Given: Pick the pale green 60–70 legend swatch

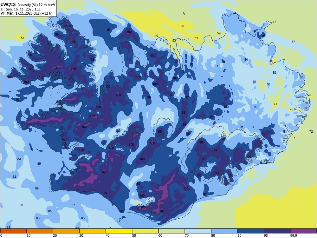Looking at the screenshot, I should pos(171,231).
